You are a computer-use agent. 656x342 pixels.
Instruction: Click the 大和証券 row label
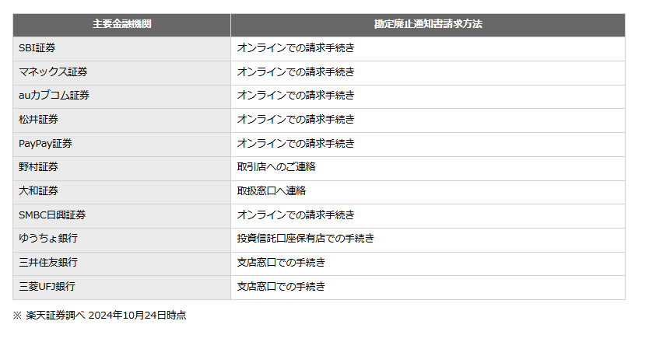click(38, 191)
